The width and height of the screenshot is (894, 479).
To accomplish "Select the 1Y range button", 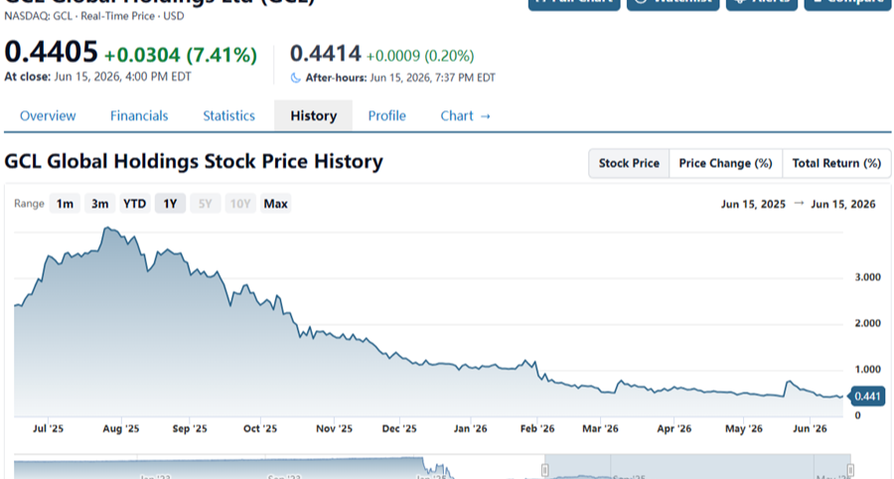I will (170, 204).
